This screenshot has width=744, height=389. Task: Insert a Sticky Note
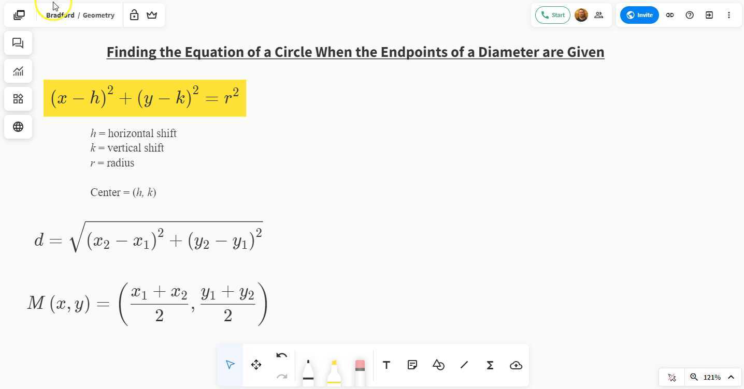tap(412, 365)
